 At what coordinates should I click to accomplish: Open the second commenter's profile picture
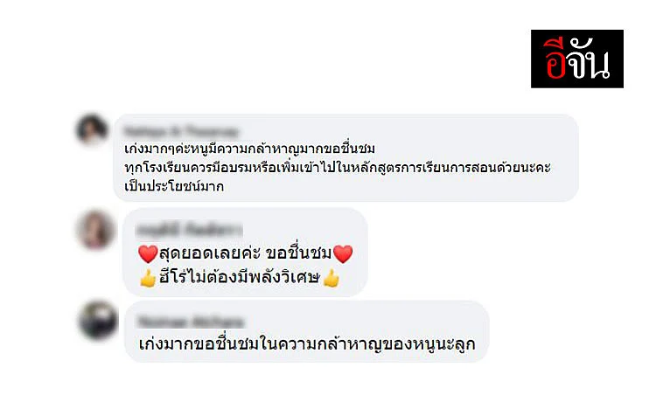[96, 230]
